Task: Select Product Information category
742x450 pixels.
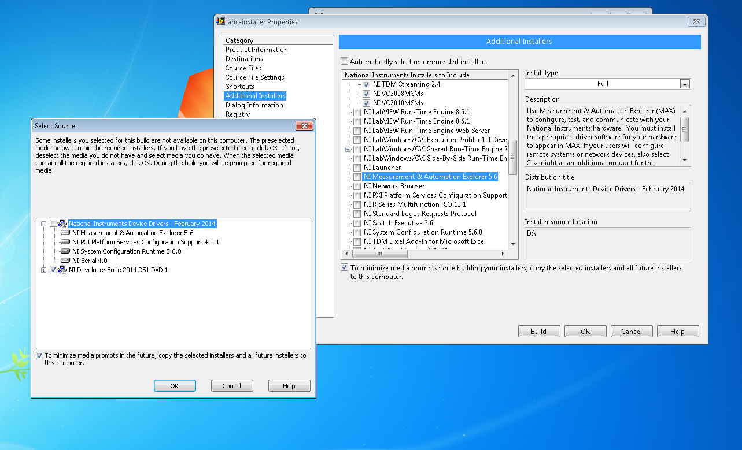Action: tap(257, 50)
